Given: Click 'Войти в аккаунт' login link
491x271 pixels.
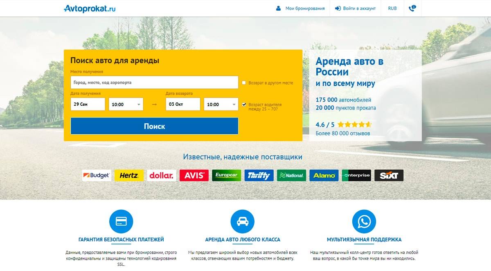Looking at the screenshot, I should tap(355, 8).
